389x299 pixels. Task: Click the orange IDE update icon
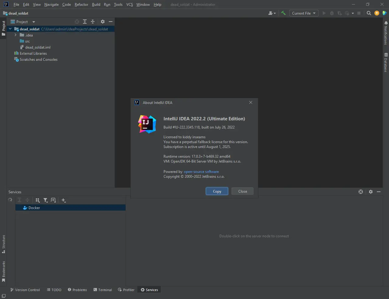[x=377, y=13]
